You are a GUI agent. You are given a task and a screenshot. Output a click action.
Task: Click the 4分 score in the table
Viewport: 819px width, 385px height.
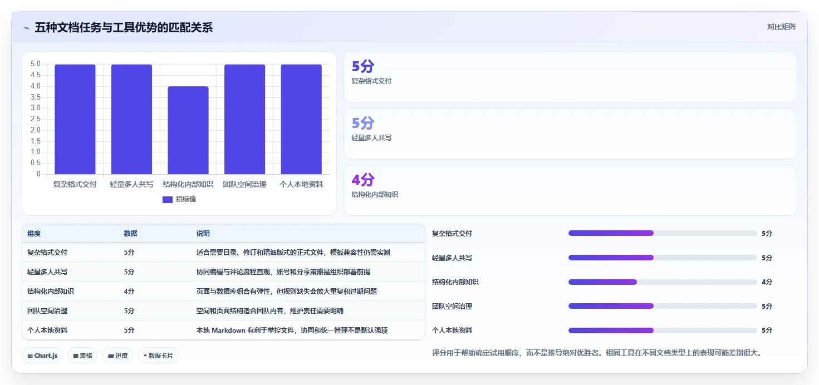click(129, 292)
